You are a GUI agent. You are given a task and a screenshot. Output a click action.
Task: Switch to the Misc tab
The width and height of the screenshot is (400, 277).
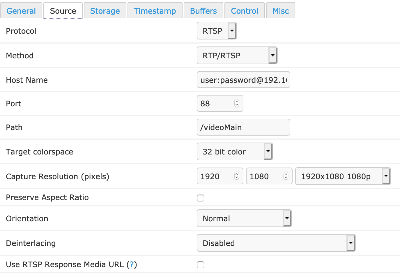280,10
